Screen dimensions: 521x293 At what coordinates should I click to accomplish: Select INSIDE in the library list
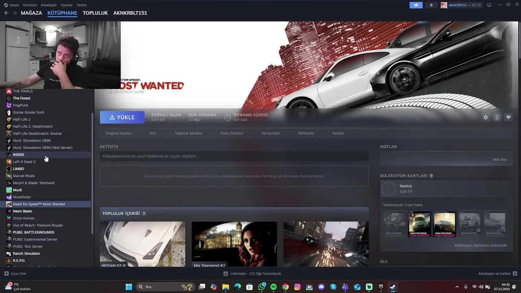click(46, 155)
